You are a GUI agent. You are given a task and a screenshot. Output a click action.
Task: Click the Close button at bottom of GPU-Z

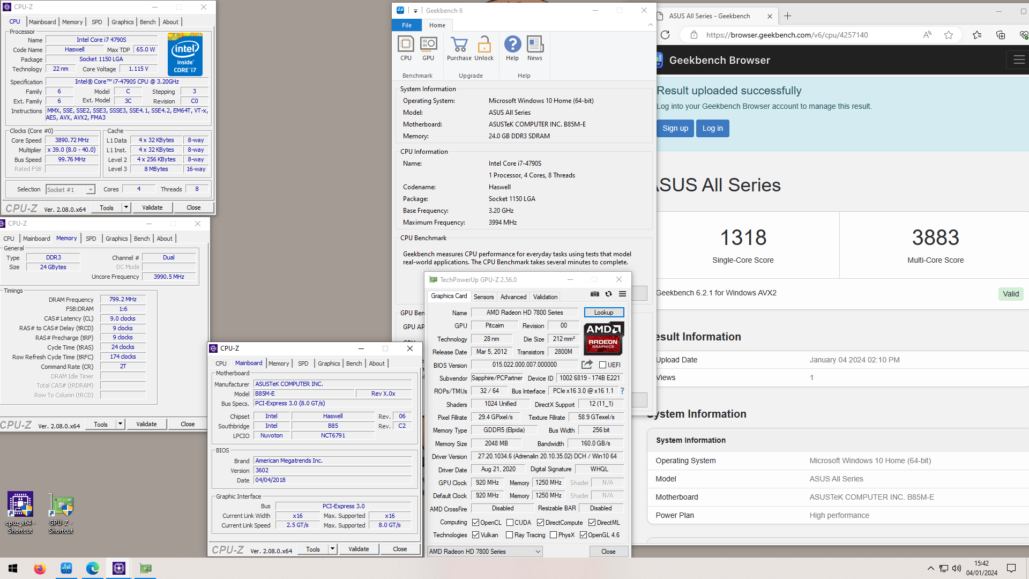(608, 552)
